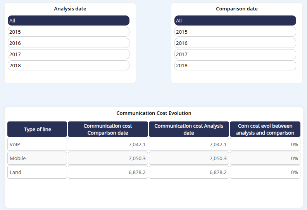Click 'Com cost evol' column header
This screenshot has width=307, height=210.
pyautogui.click(x=265, y=129)
